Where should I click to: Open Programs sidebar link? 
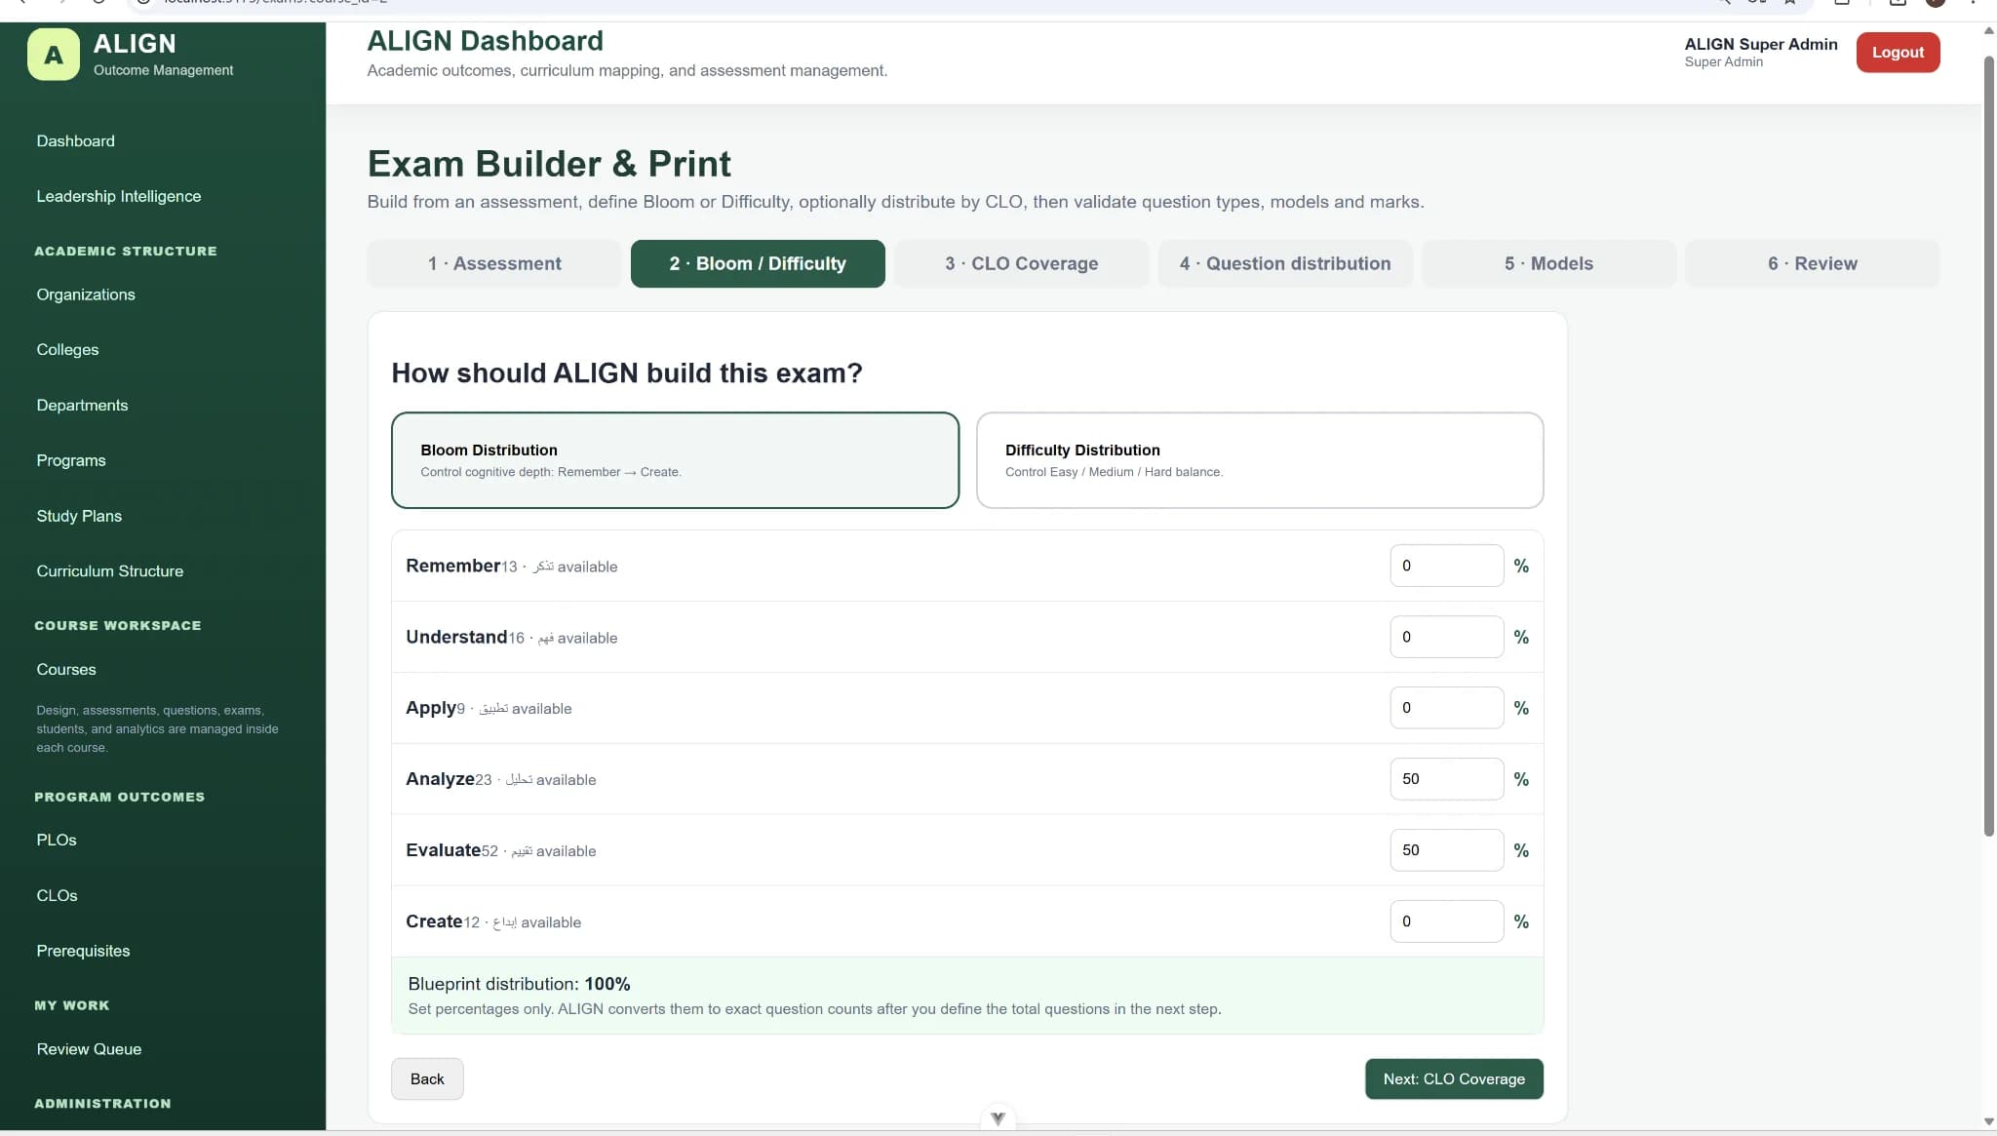point(71,460)
